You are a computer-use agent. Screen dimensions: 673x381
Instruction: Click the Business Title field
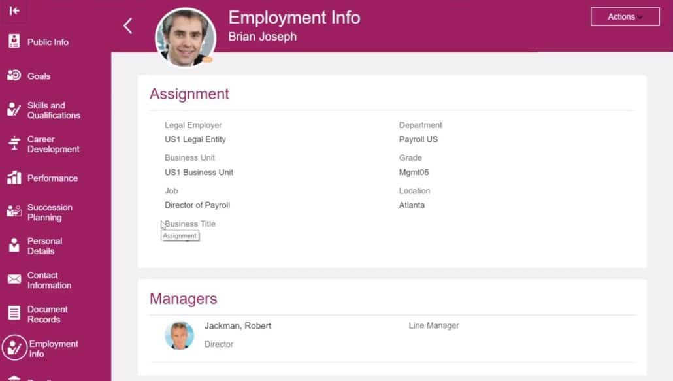pos(189,224)
